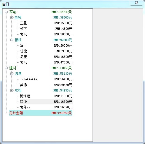Select the 博洛尼 item
Screen dimensions: 145x144
46,96
